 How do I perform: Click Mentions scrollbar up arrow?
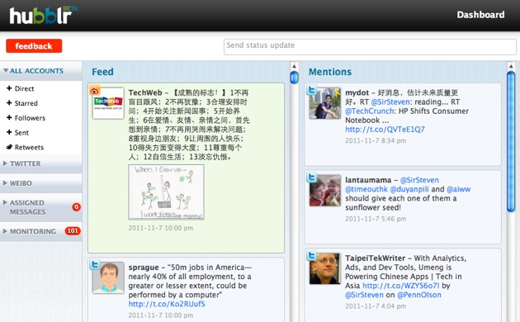click(511, 66)
